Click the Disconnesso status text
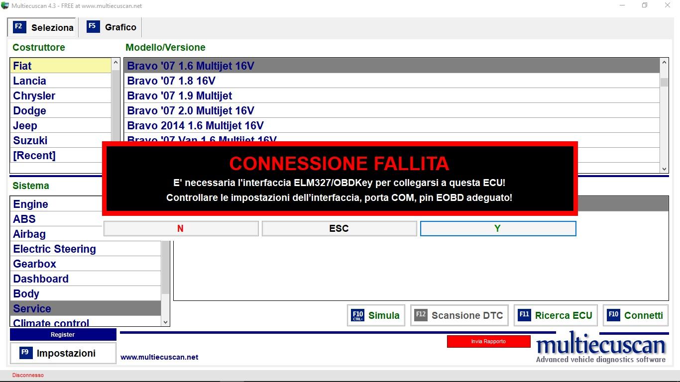Viewport: 680px width, 382px height. pyautogui.click(x=28, y=375)
